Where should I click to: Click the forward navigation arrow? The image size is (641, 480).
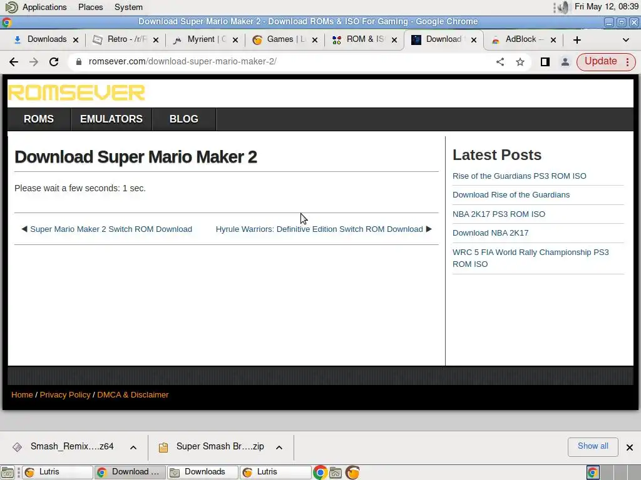tap(34, 62)
